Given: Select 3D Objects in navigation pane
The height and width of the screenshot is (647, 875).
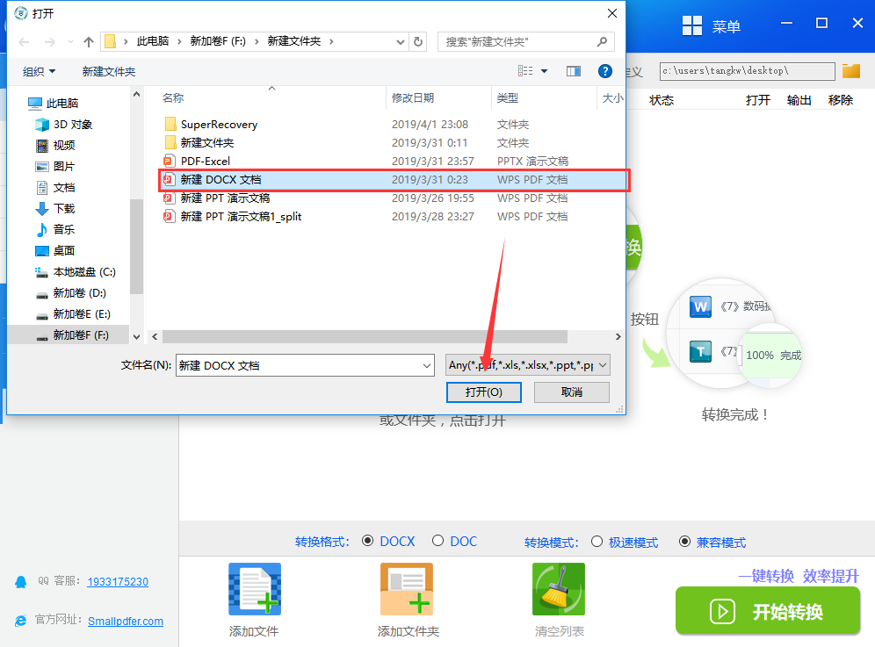Looking at the screenshot, I should pos(73,125).
